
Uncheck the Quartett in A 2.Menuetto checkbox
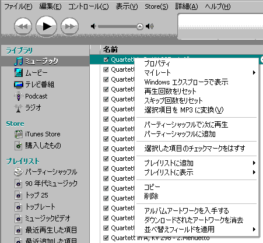point(106,238)
